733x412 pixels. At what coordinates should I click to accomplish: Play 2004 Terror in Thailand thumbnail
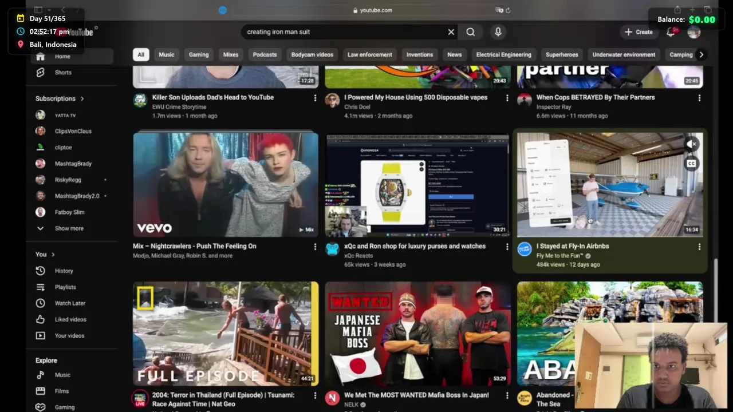(x=226, y=334)
